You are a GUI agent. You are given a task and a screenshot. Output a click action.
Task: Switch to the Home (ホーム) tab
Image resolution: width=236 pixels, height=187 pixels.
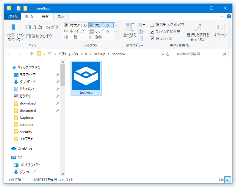pos(29,16)
